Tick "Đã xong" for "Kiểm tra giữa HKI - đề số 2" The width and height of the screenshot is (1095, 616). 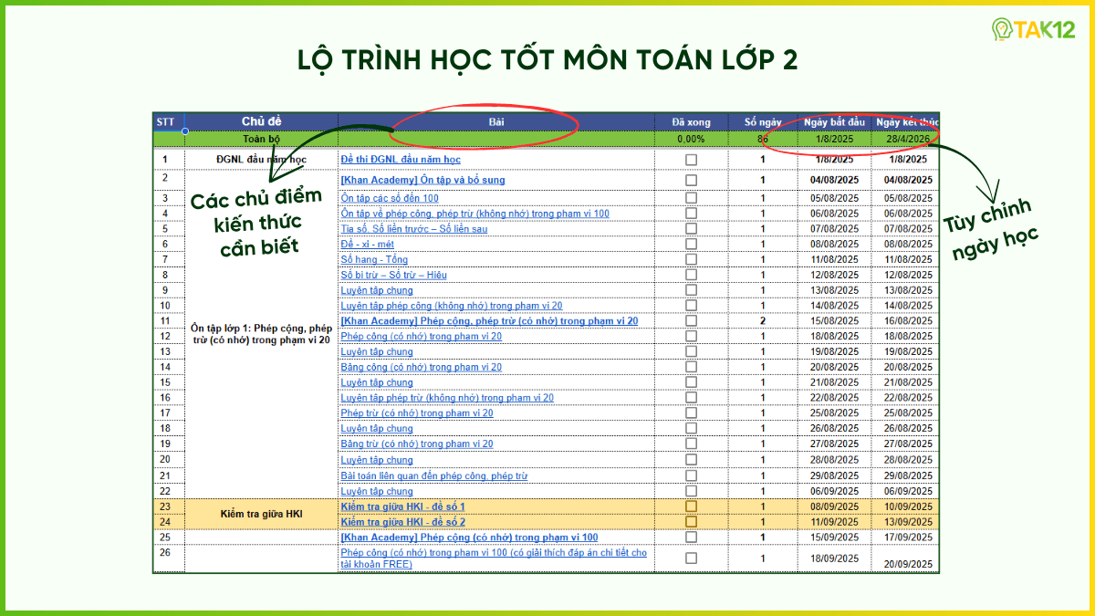[691, 522]
